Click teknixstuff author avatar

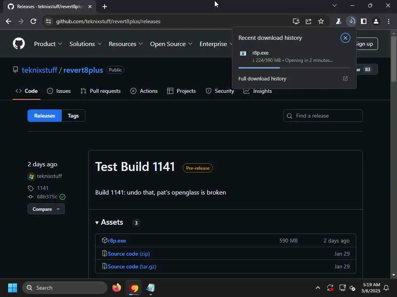[31, 176]
